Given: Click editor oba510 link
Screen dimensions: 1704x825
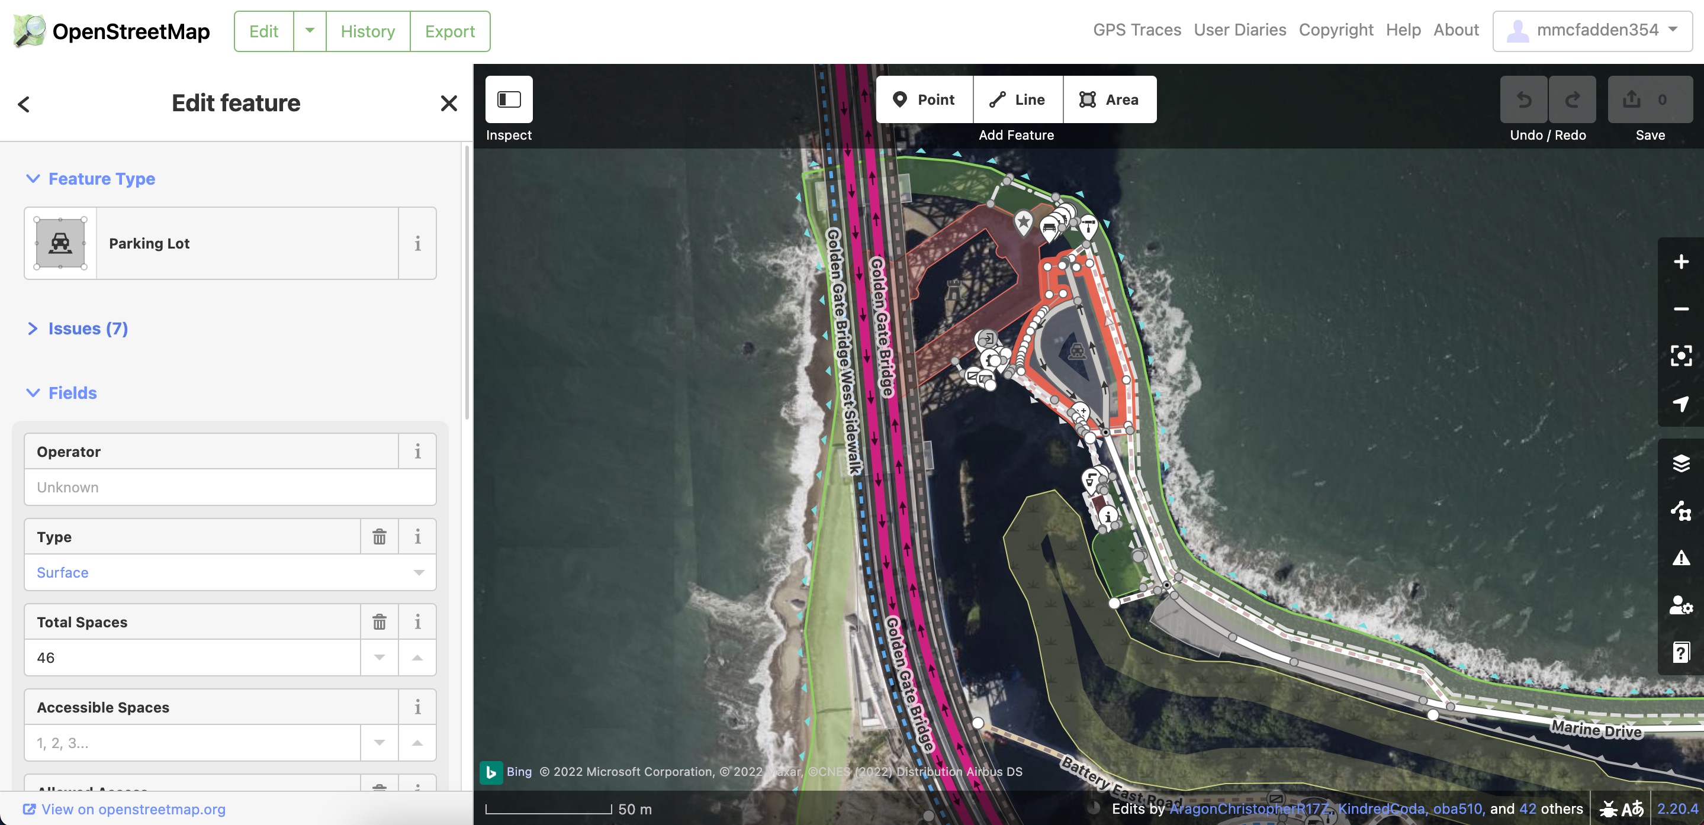Looking at the screenshot, I should (x=1459, y=808).
